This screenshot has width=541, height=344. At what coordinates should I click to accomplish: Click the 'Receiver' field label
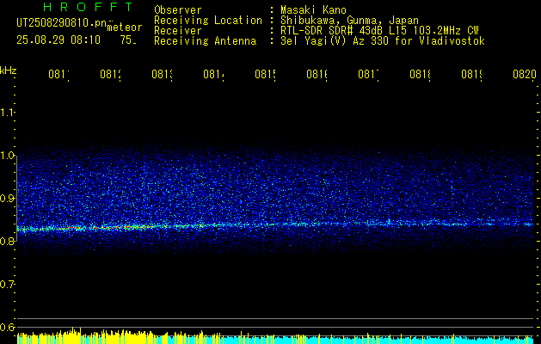pos(178,31)
